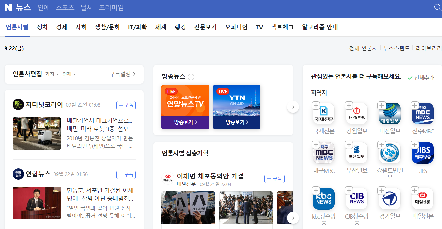Open the search magnifier icon
The height and width of the screenshot is (229, 442).
(437, 7)
